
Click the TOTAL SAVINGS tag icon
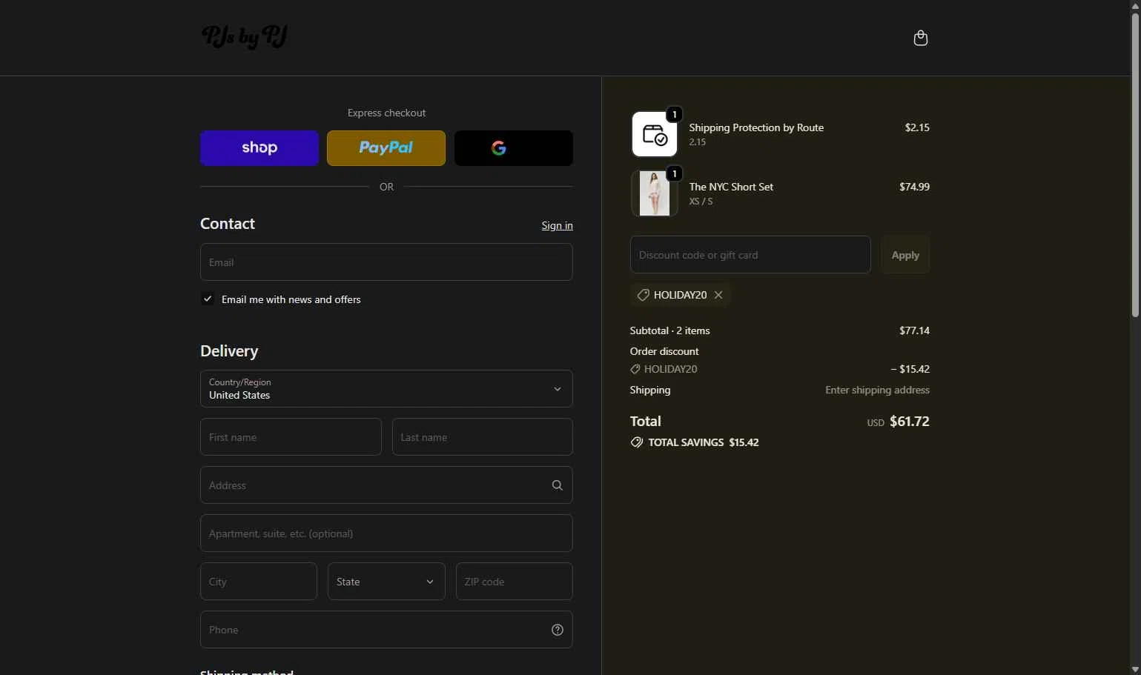[637, 442]
